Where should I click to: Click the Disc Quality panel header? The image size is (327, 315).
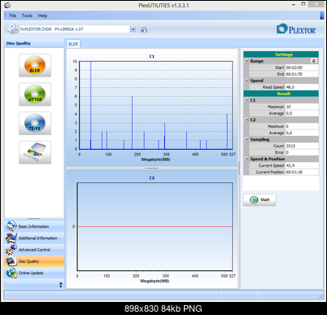(x=34, y=43)
